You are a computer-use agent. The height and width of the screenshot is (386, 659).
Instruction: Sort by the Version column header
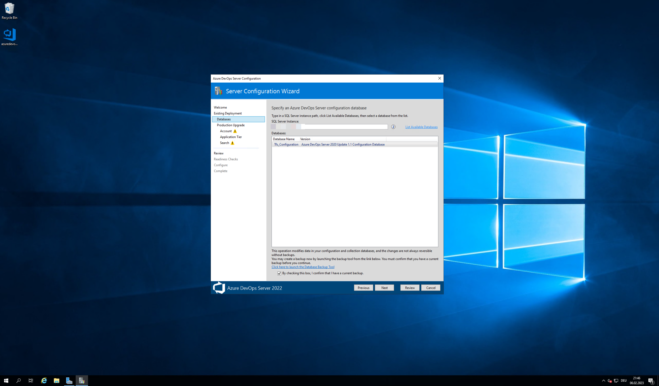(x=343, y=139)
